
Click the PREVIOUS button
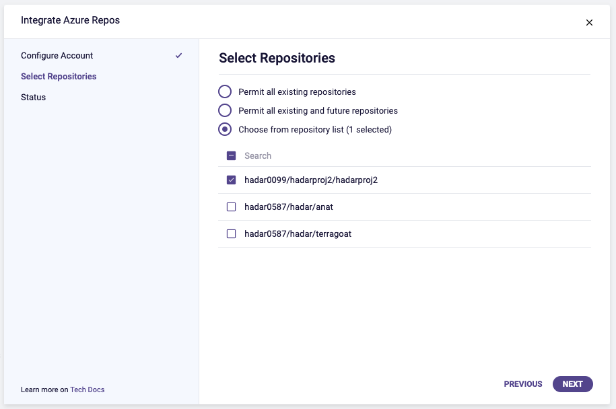[x=522, y=384]
